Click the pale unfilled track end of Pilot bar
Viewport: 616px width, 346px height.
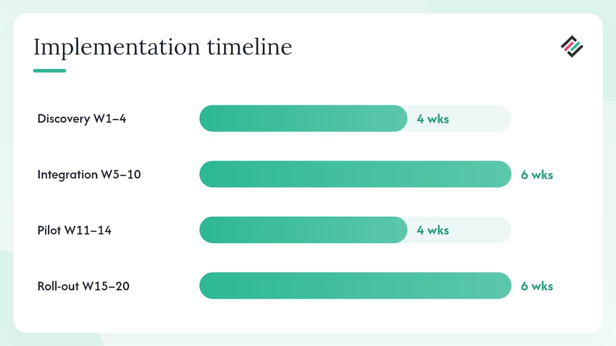481,230
